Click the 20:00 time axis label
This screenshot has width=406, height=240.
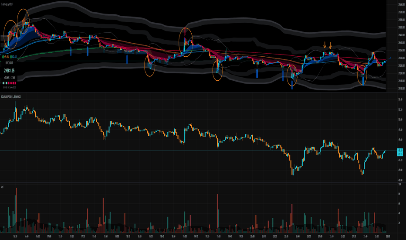coord(253,237)
